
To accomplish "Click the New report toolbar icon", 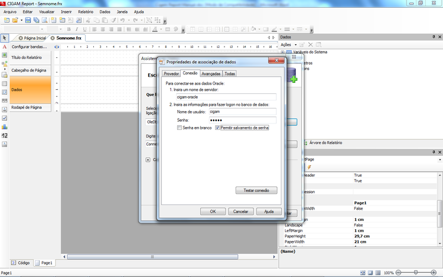I will 6,20.
